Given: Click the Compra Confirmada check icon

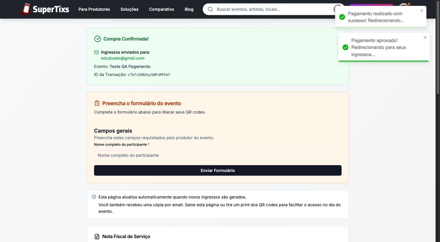Looking at the screenshot, I should coord(98,39).
